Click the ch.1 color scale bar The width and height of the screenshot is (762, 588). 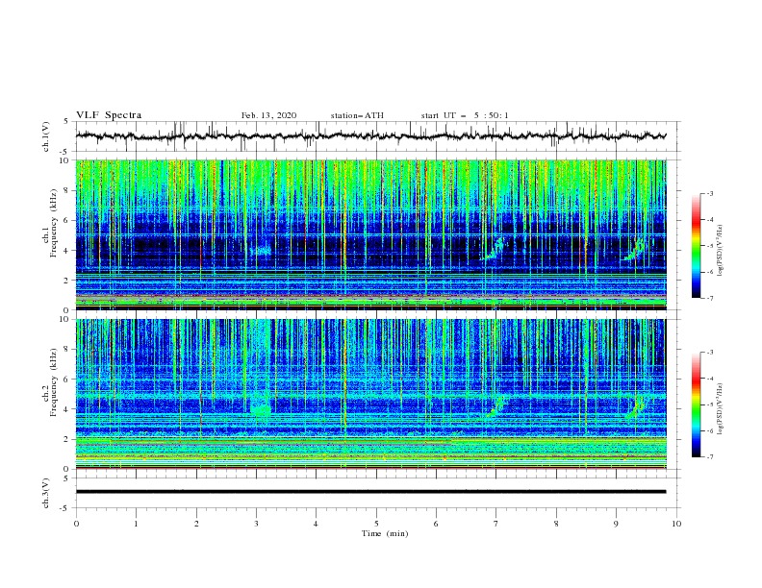697,246
